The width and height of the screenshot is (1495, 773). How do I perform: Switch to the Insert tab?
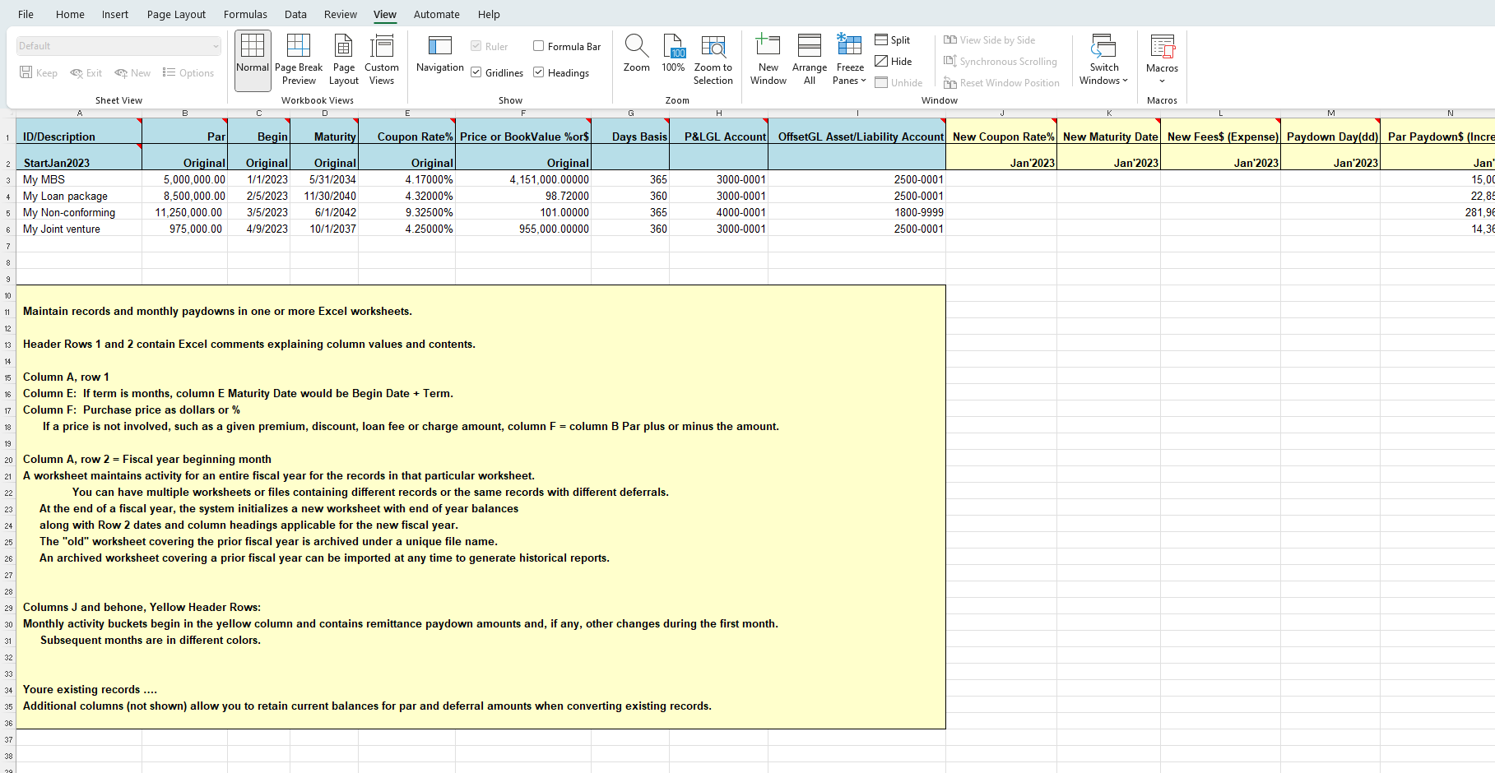[x=115, y=14]
